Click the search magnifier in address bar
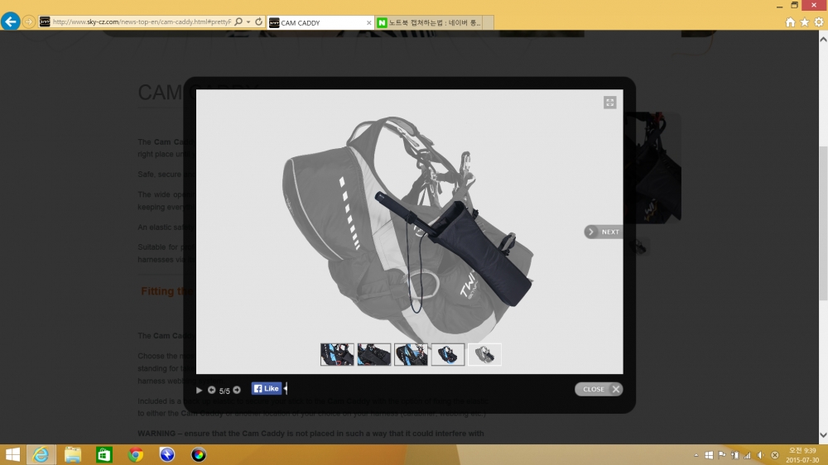 [x=238, y=22]
